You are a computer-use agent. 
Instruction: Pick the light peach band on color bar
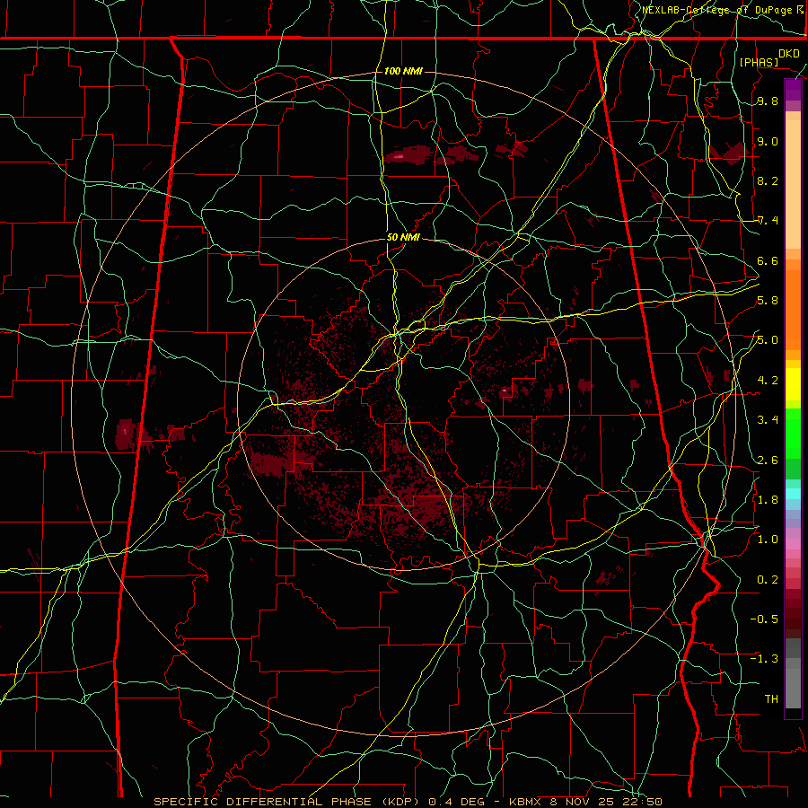(793, 184)
